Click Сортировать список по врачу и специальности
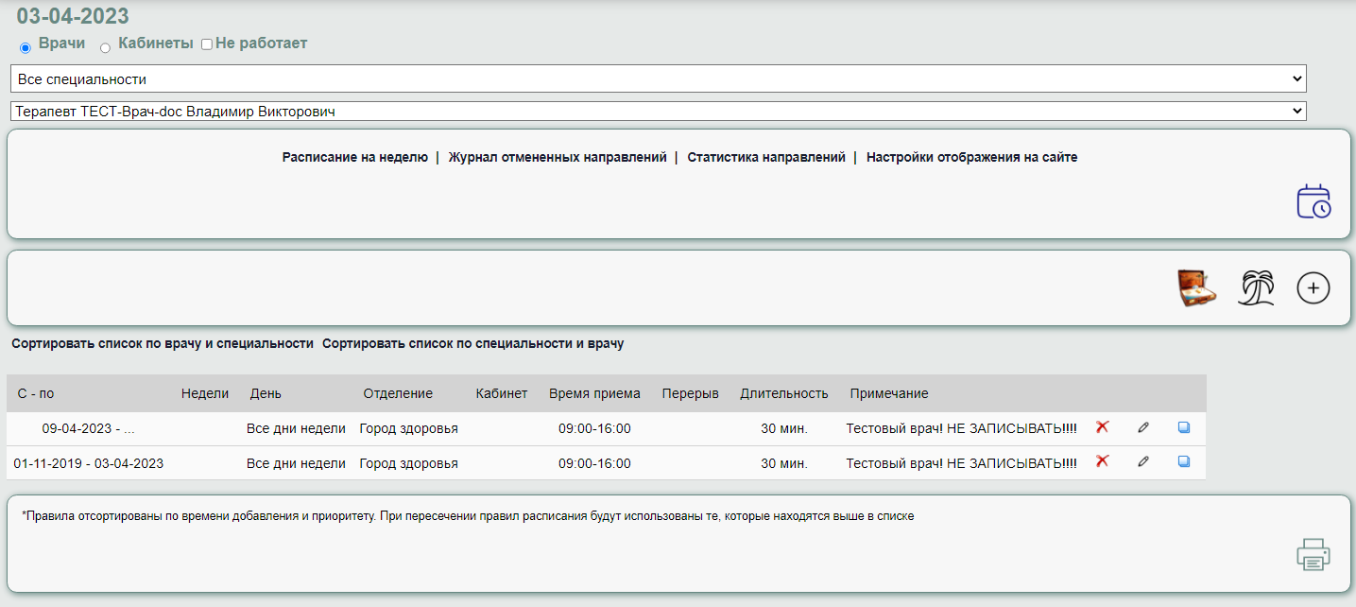The width and height of the screenshot is (1356, 607). point(162,344)
